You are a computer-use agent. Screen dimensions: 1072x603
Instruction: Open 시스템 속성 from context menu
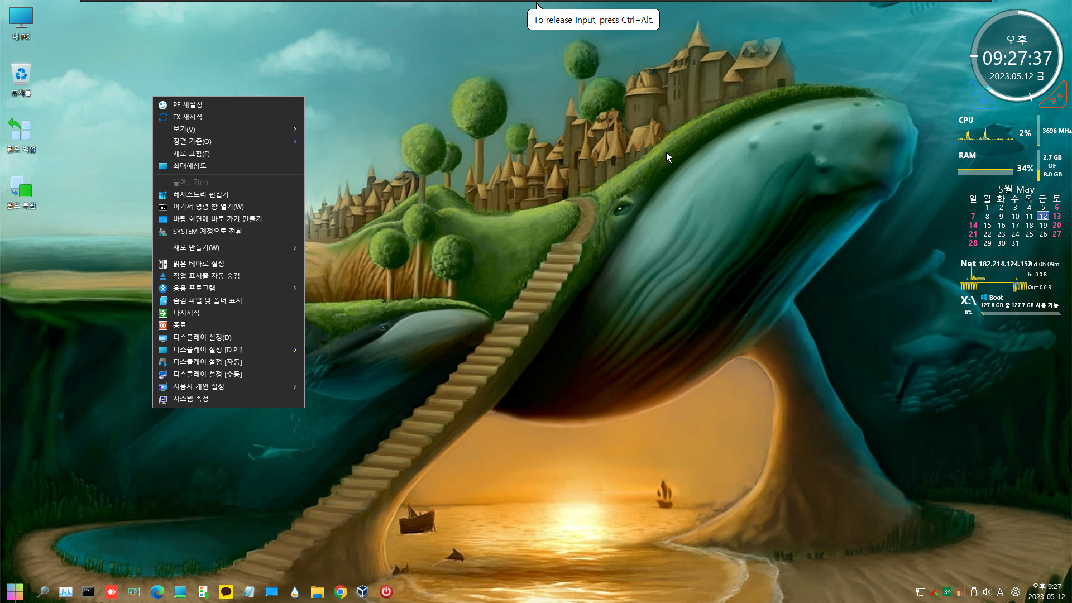click(x=228, y=399)
